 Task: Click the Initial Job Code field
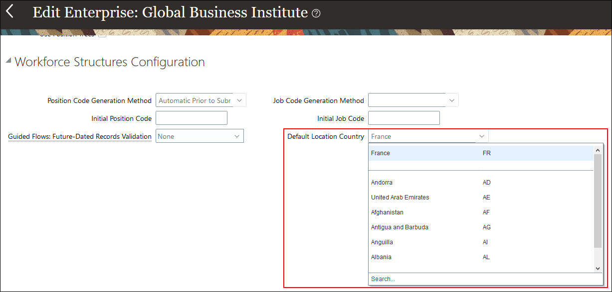tap(404, 118)
